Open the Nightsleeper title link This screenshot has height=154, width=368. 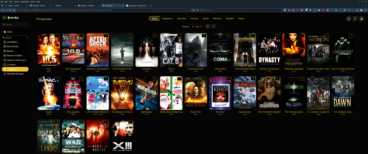(x=147, y=112)
